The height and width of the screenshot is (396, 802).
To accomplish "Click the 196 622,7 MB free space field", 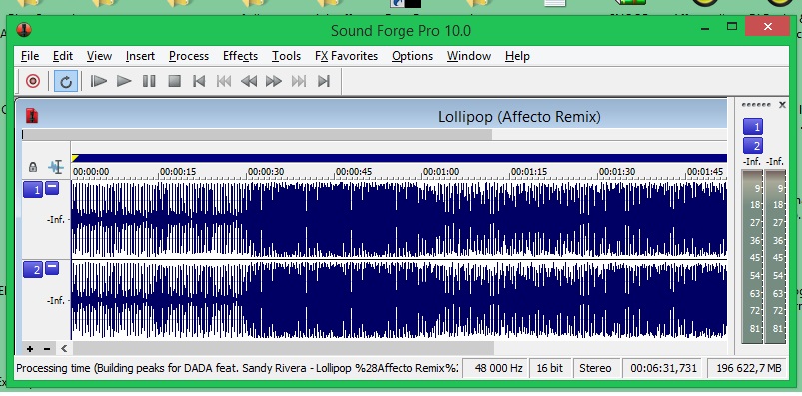I will (748, 368).
